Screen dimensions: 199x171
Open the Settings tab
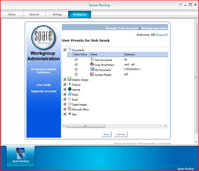[57, 14]
